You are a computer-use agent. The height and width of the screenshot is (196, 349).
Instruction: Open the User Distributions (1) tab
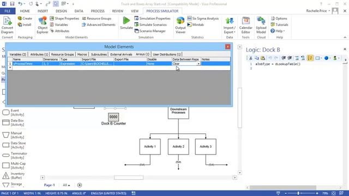pos(167,54)
